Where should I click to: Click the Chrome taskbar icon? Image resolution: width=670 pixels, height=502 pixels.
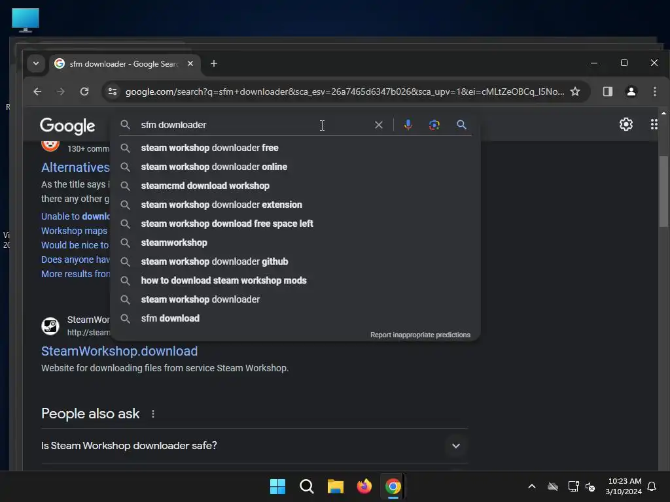(x=393, y=486)
